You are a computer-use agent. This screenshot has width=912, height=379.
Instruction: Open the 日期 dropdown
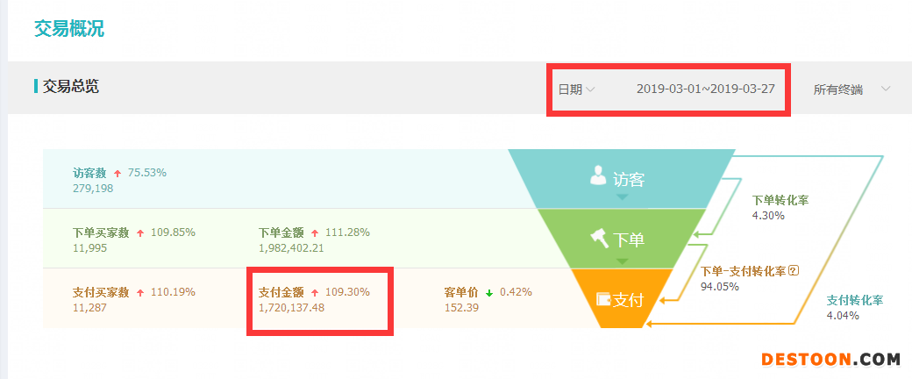577,89
